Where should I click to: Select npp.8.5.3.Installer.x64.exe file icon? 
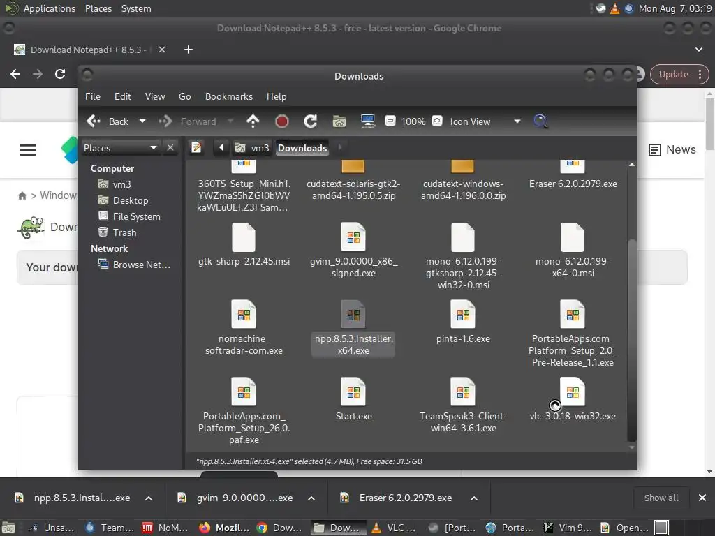click(353, 315)
